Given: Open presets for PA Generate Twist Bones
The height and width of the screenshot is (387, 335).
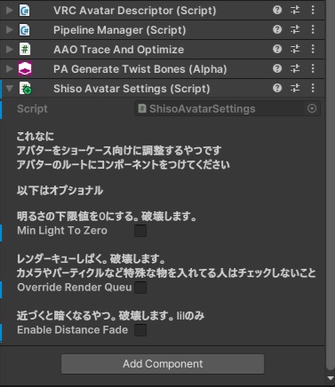Looking at the screenshot, I should pos(295,68).
